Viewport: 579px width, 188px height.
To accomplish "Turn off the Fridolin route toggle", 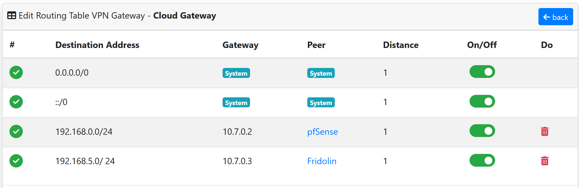I will 482,160.
